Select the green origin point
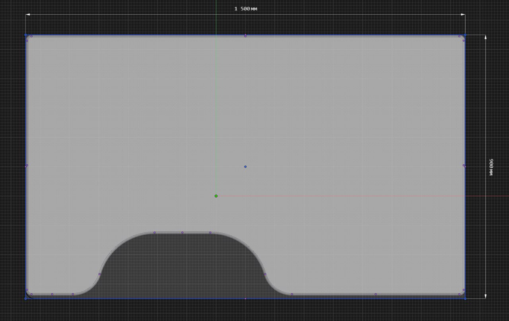 [x=216, y=196]
